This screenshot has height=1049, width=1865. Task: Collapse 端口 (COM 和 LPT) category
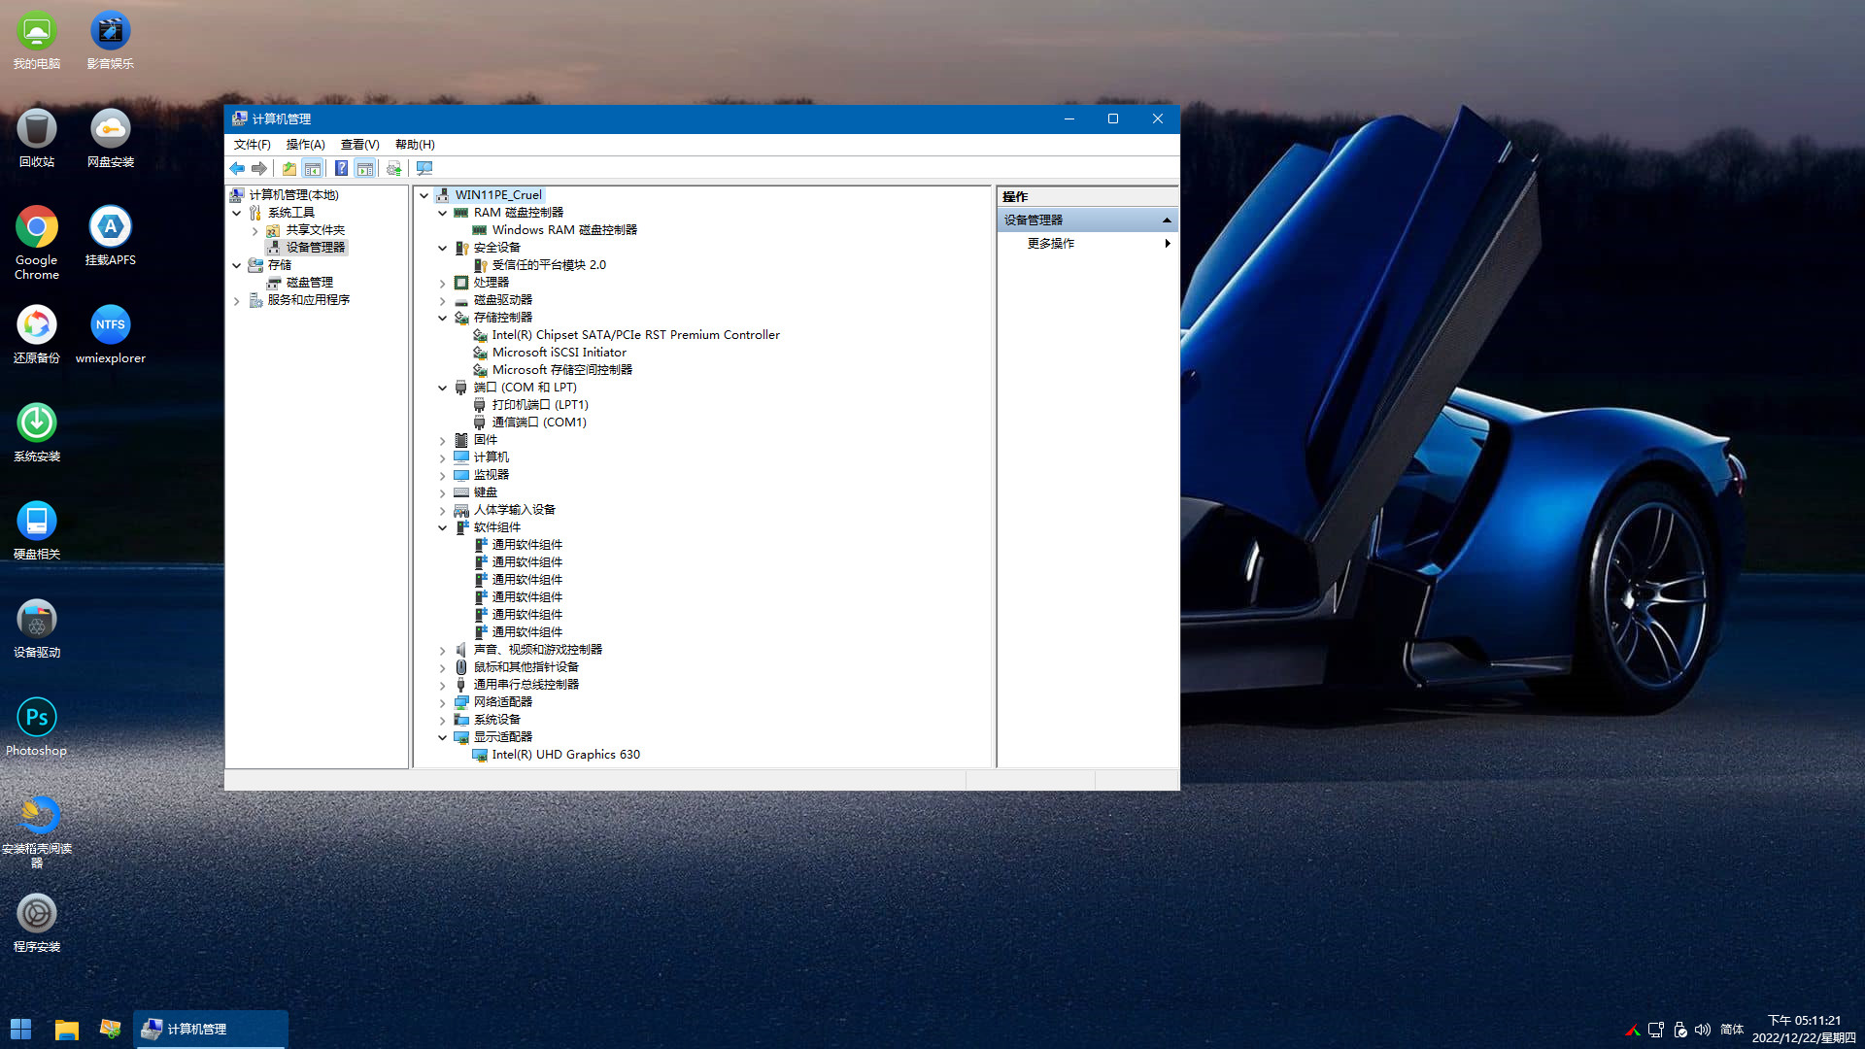point(443,388)
